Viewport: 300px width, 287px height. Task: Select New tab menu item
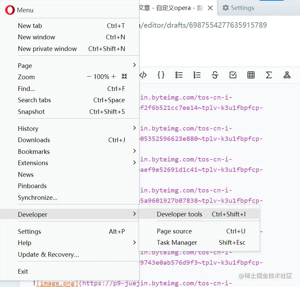(x=70, y=26)
